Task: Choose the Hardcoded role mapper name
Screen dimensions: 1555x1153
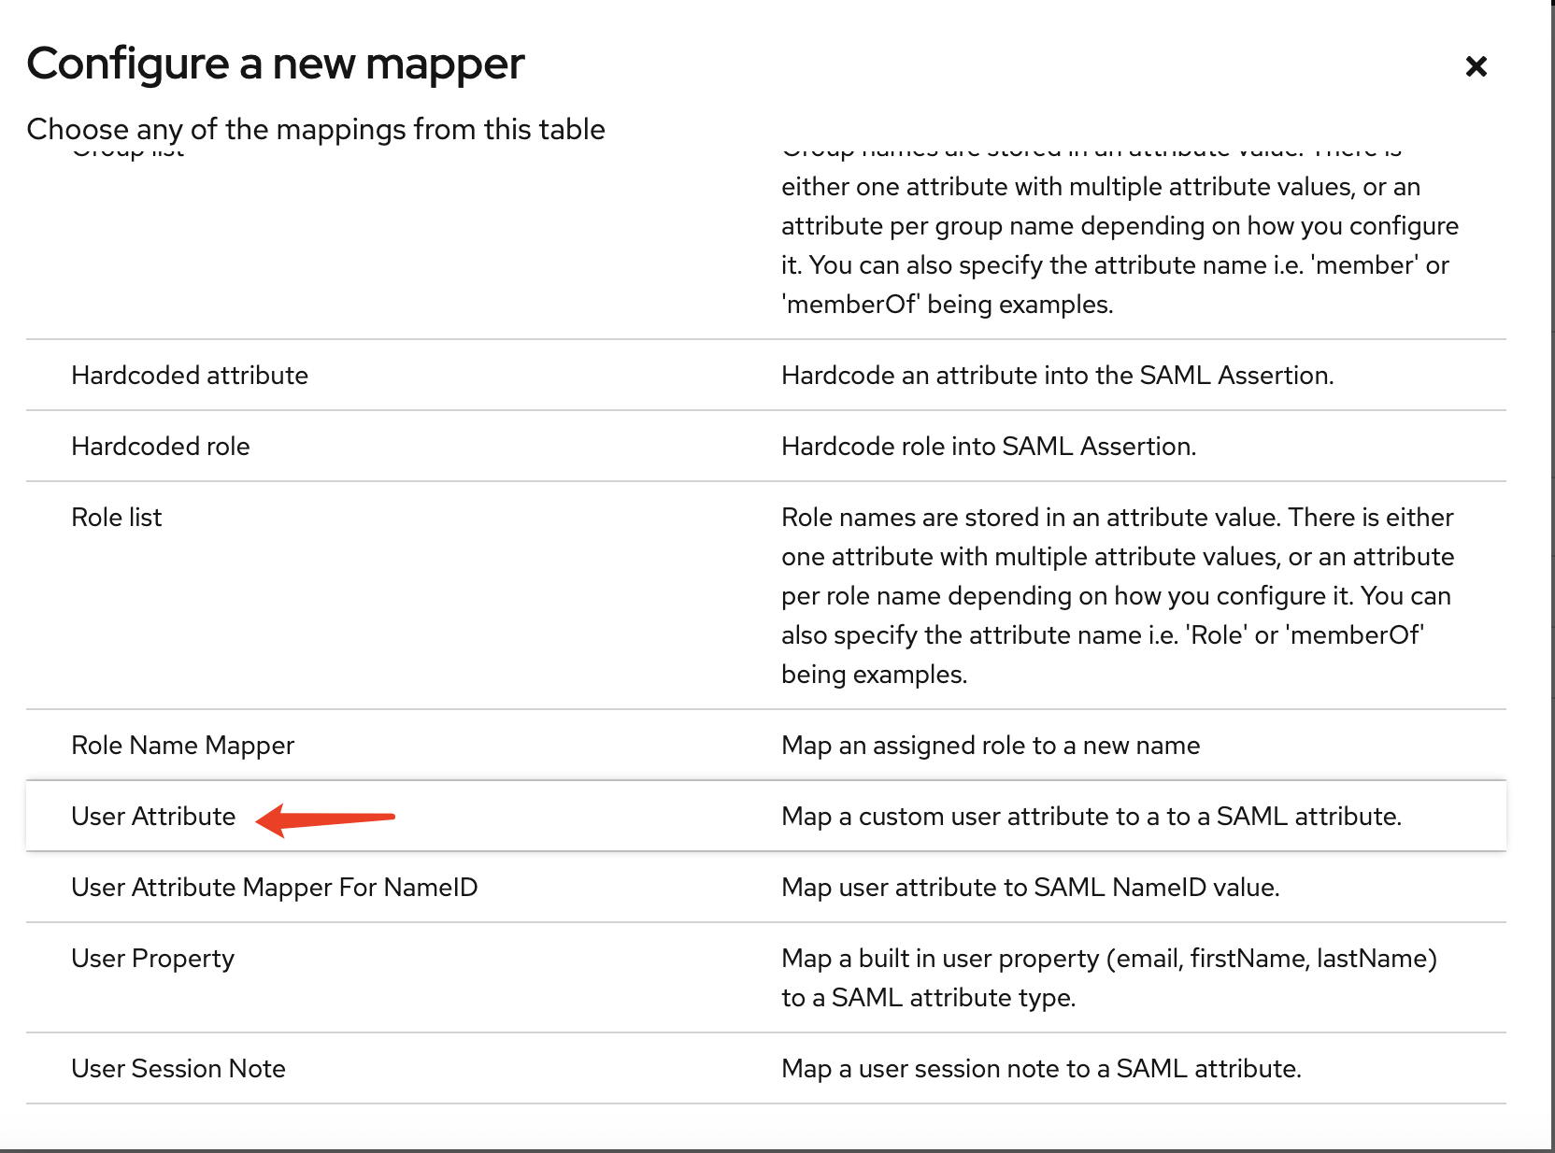Action: click(x=161, y=447)
